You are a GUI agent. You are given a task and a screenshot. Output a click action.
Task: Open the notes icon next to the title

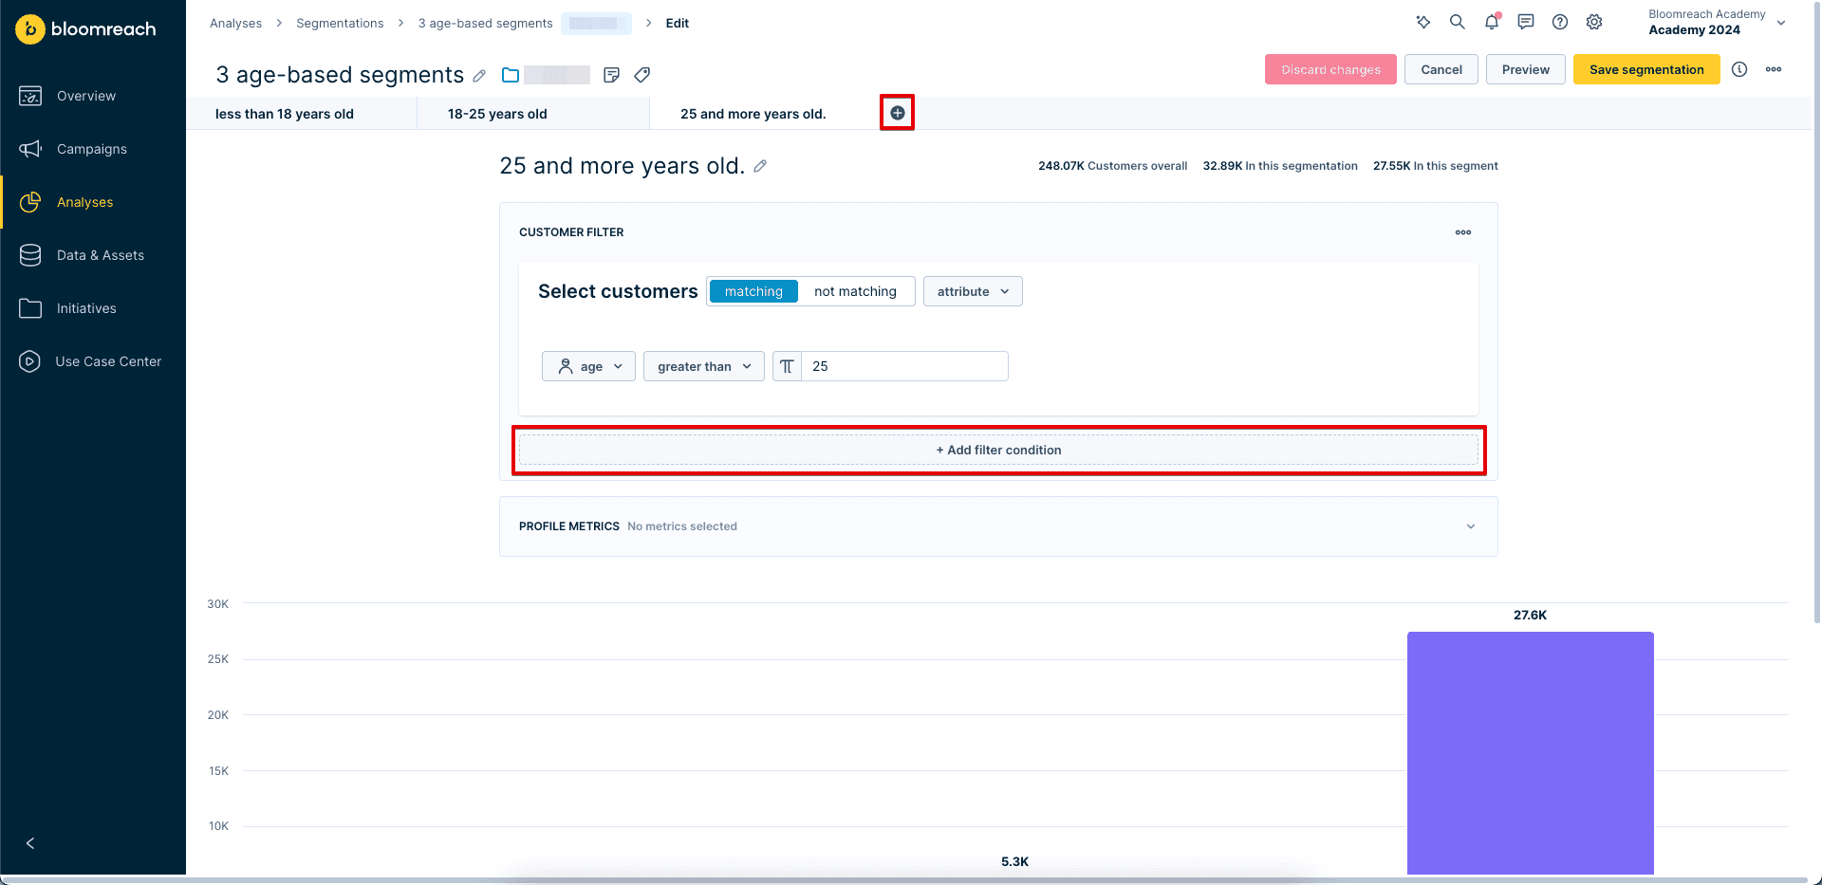(x=612, y=75)
